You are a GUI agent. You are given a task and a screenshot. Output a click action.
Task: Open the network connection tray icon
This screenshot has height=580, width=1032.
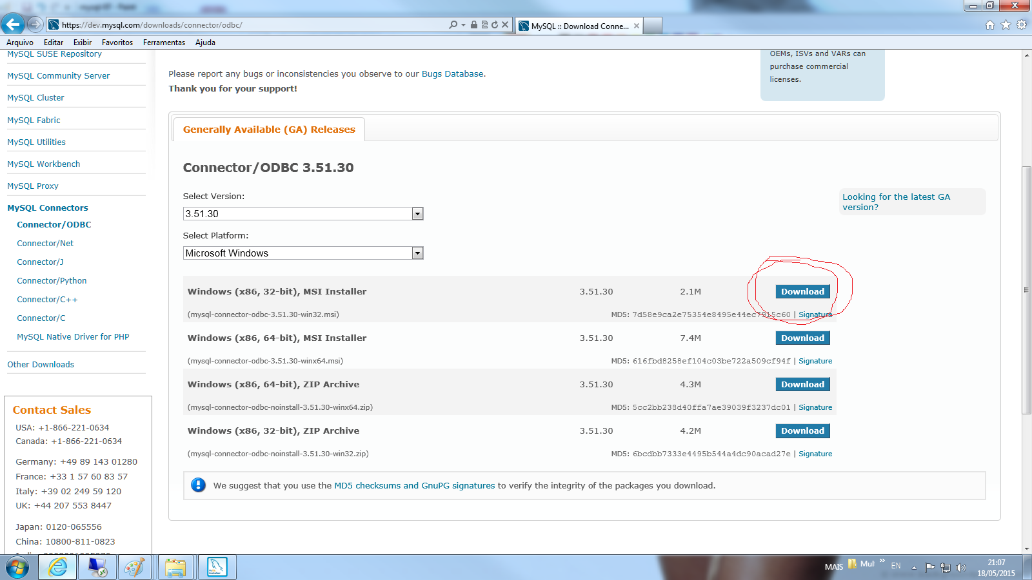tap(946, 568)
